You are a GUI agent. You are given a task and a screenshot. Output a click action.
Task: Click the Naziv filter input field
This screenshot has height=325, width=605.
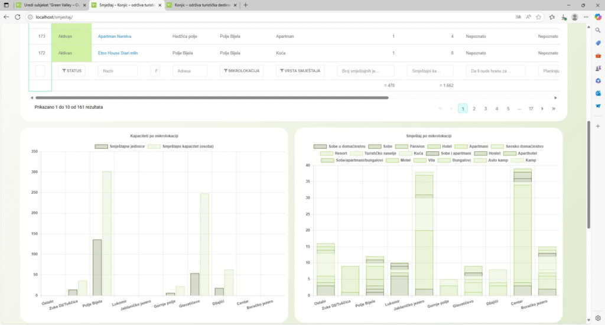point(118,71)
